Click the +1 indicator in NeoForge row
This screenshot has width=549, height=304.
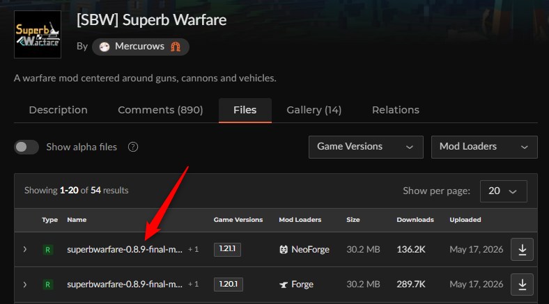(x=193, y=250)
